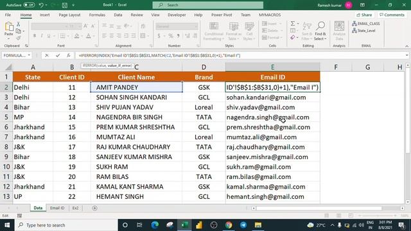This screenshot has width=411, height=231.
Task: Toggle Wrap Text icon
Action: click(143, 26)
